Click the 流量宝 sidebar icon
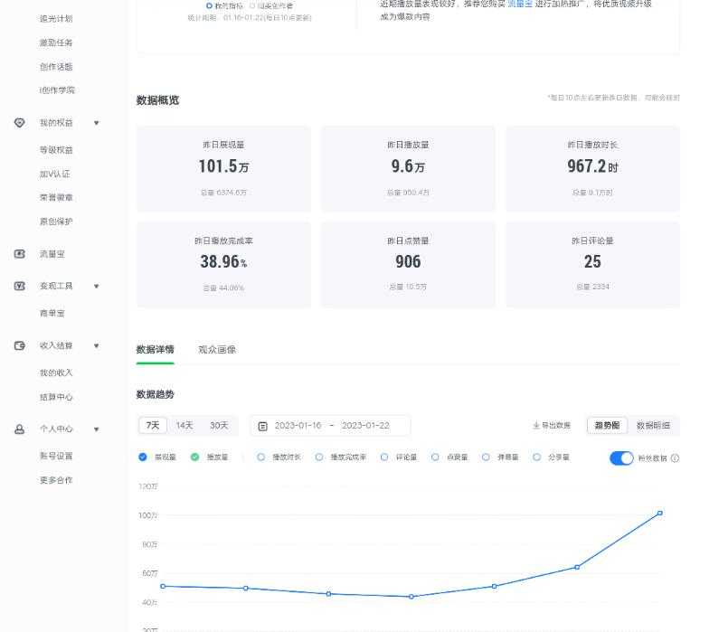Screen dimensions: 719x632 [19, 254]
